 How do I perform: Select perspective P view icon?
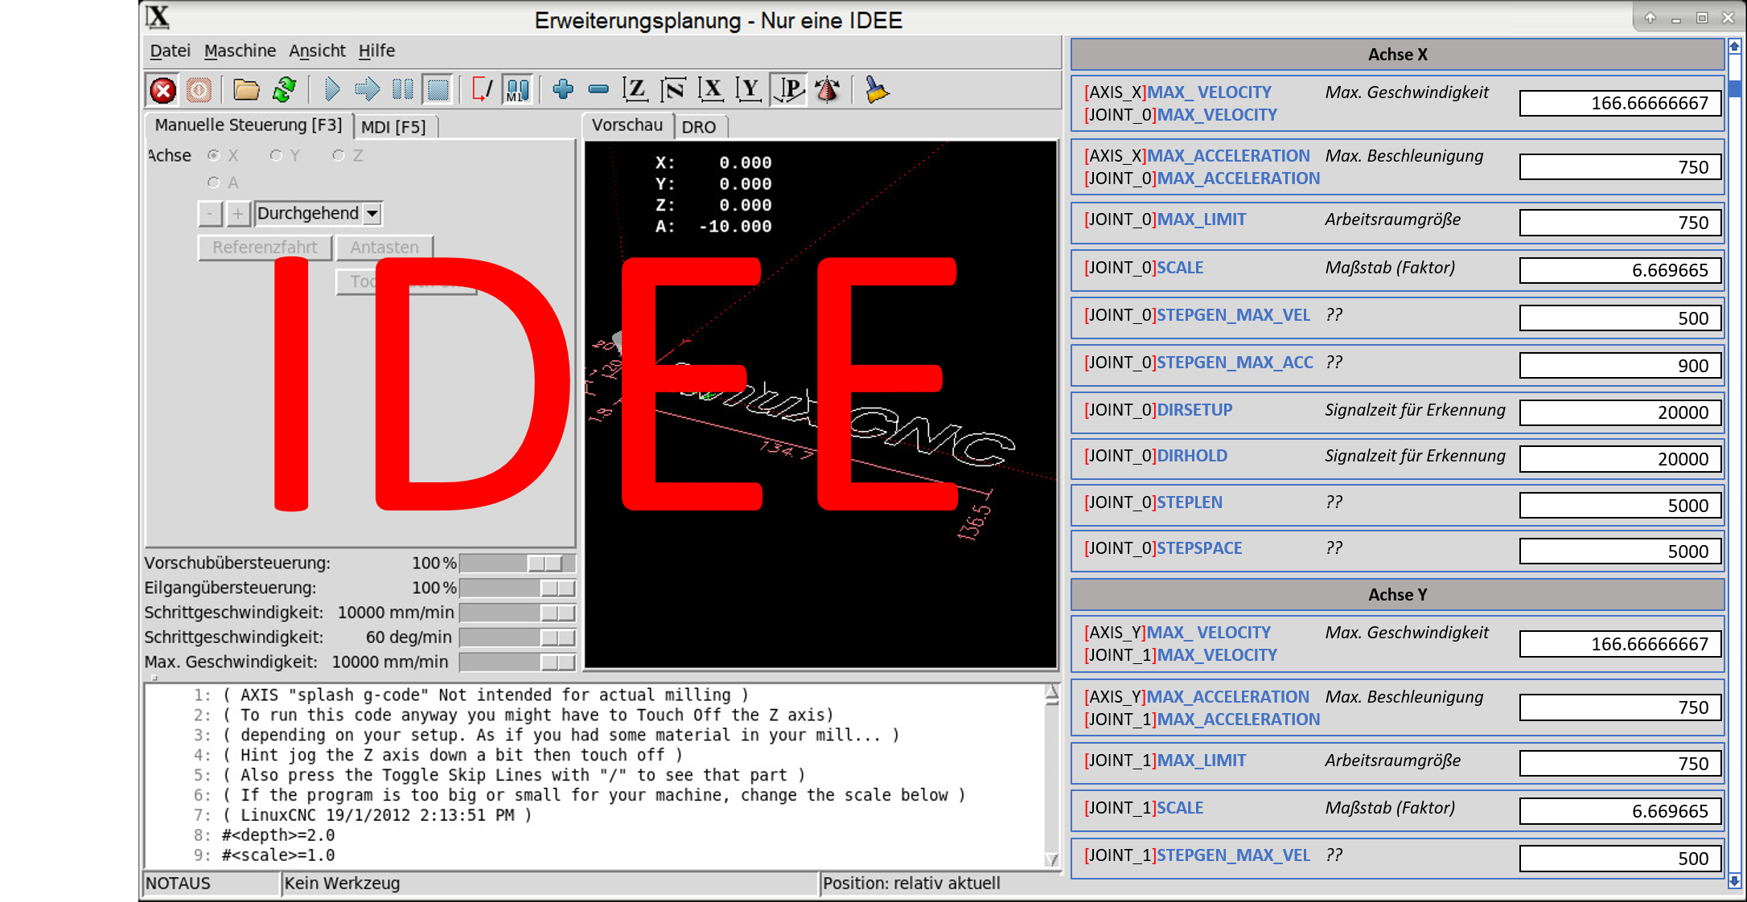click(x=789, y=90)
